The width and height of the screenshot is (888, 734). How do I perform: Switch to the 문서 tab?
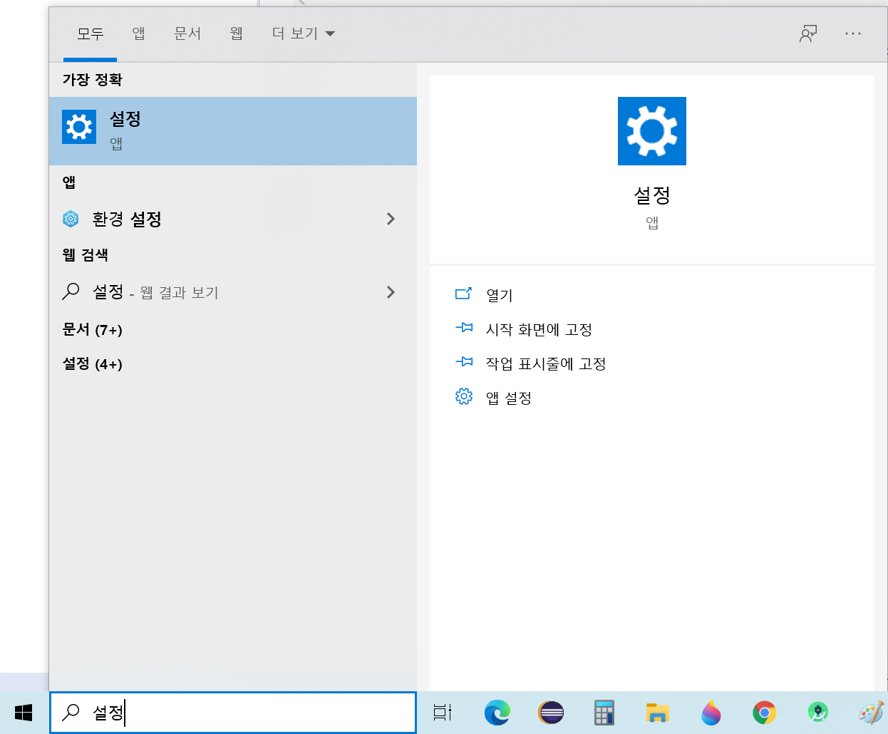pos(187,33)
